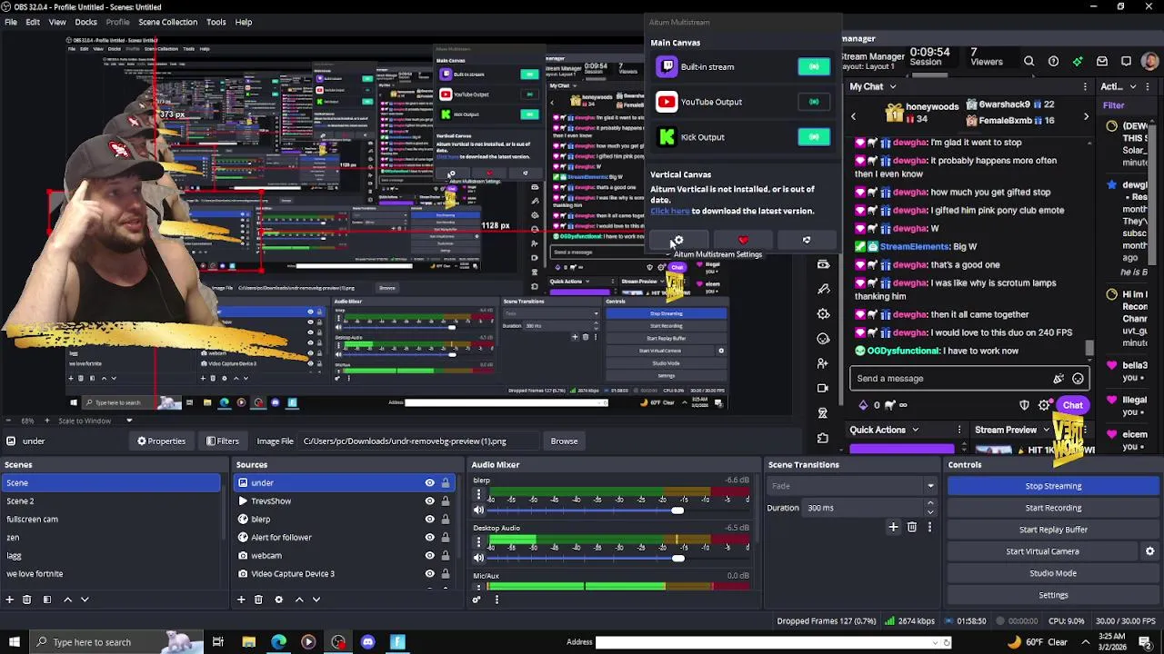The image size is (1164, 654).
Task: Open the Tools menu
Action: pyautogui.click(x=216, y=22)
